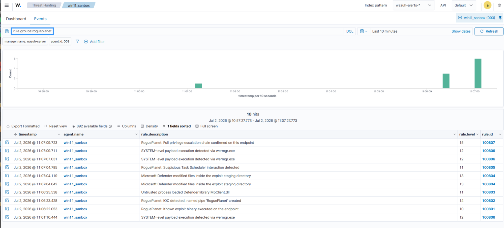The width and height of the screenshot is (504, 228).
Task: Click manager.name: wazuh-server filter pill
Action: point(25,41)
